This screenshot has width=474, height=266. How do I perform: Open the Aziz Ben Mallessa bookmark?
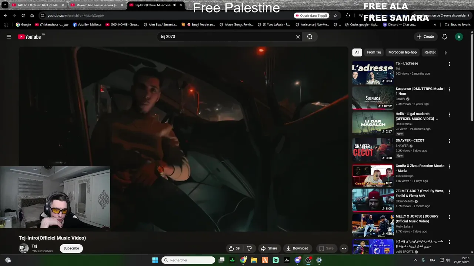click(x=87, y=25)
